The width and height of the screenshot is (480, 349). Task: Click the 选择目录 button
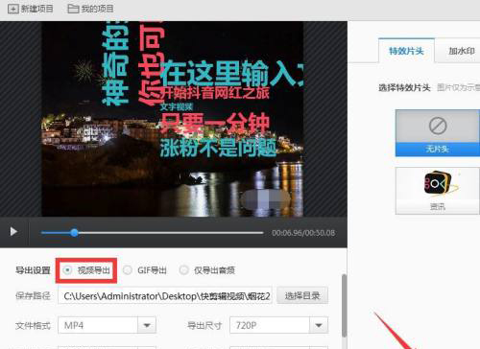302,295
